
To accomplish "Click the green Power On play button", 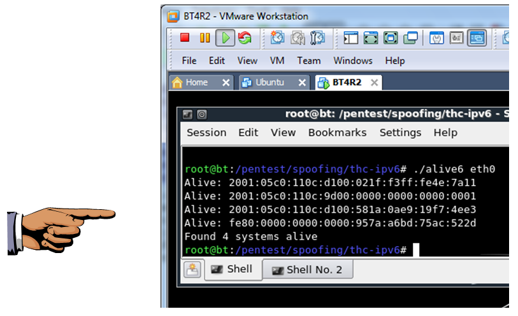I will pyautogui.click(x=226, y=38).
